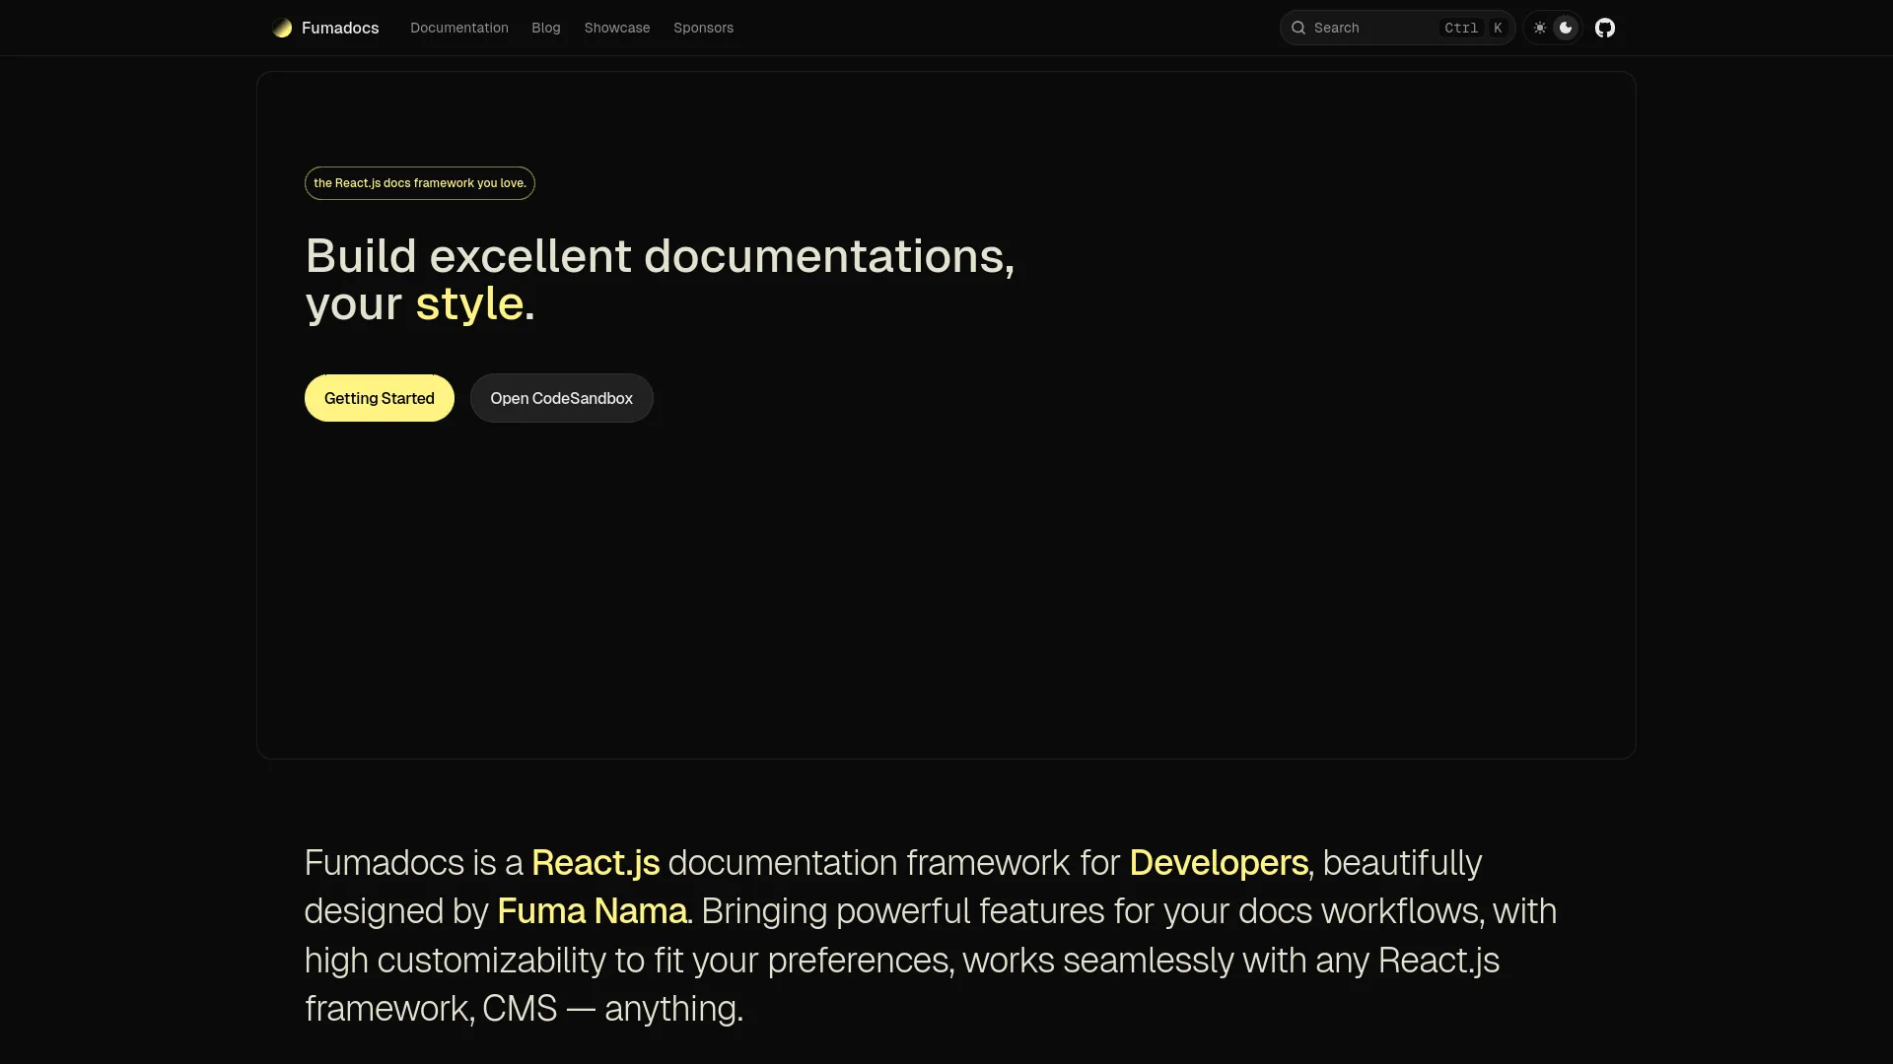Click the Getting Started button

[x=380, y=398]
